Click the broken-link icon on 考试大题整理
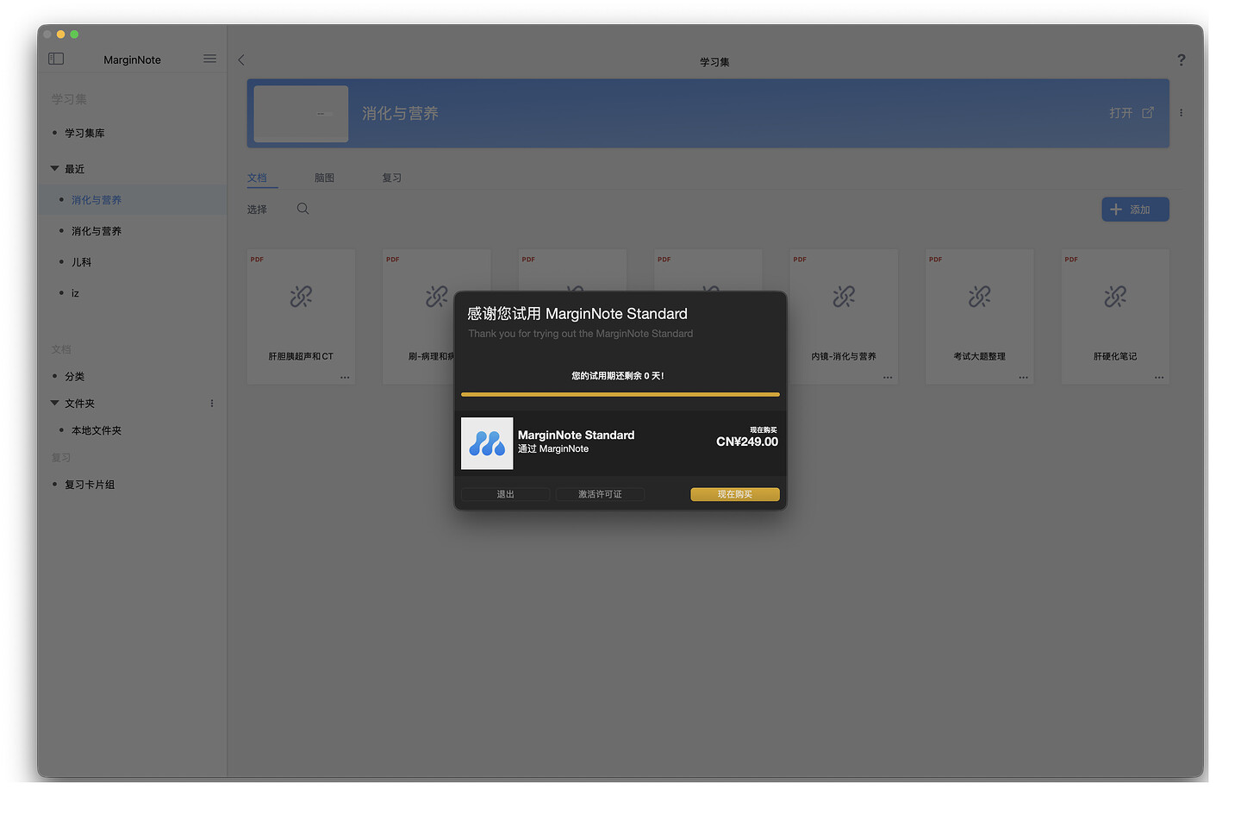Screen dimensions: 1241x827 980,297
